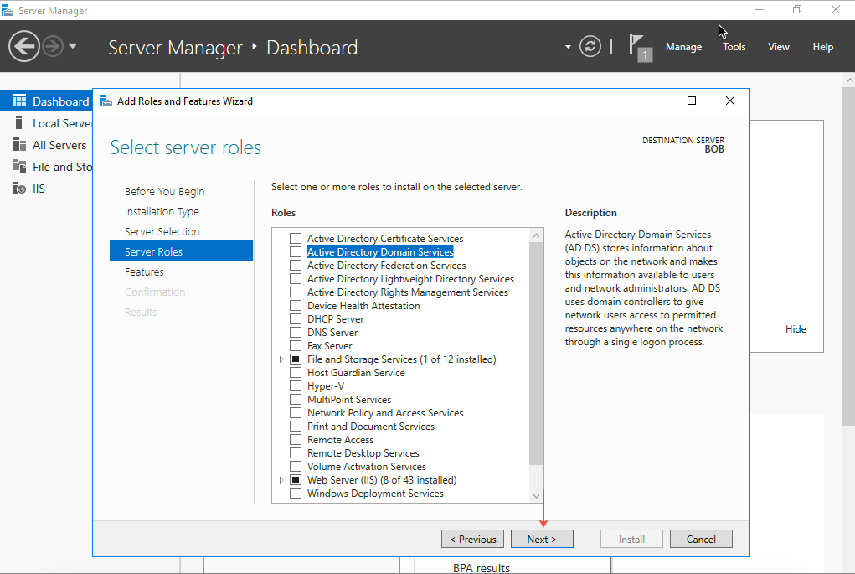The height and width of the screenshot is (574, 855).
Task: Check Active Directory Federation Services role
Action: coord(296,265)
